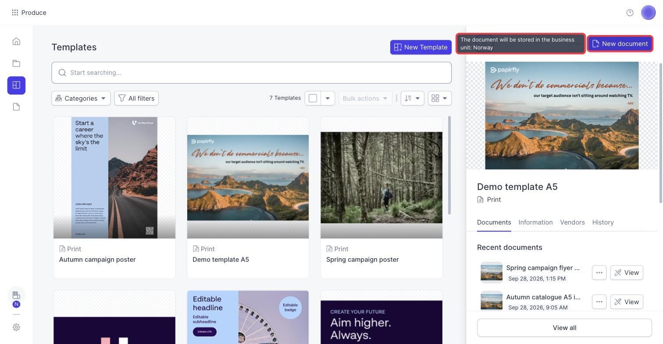Open the app launcher grid icon
The width and height of the screenshot is (663, 344).
click(x=15, y=13)
